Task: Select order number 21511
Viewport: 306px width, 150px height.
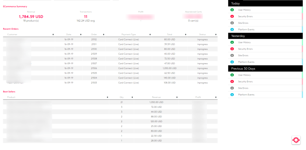Action: pyautogui.click(x=94, y=44)
